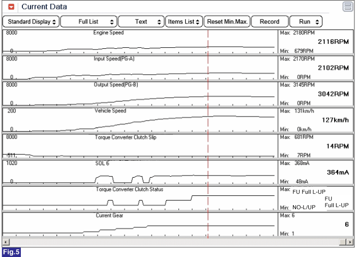Select the SOL 6 graph label
356x257 pixels.
(x=102, y=163)
